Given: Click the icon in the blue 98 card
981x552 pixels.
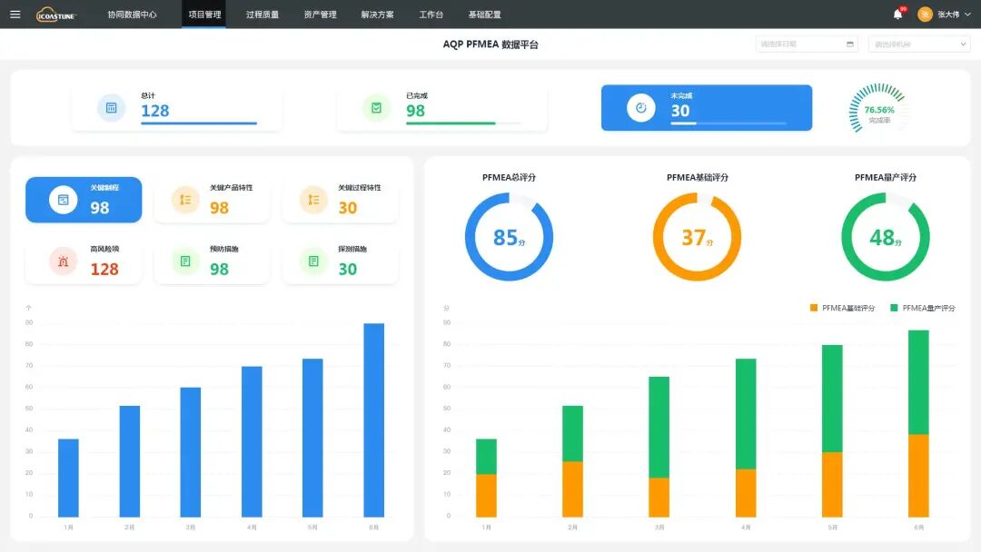Looking at the screenshot, I should (64, 200).
